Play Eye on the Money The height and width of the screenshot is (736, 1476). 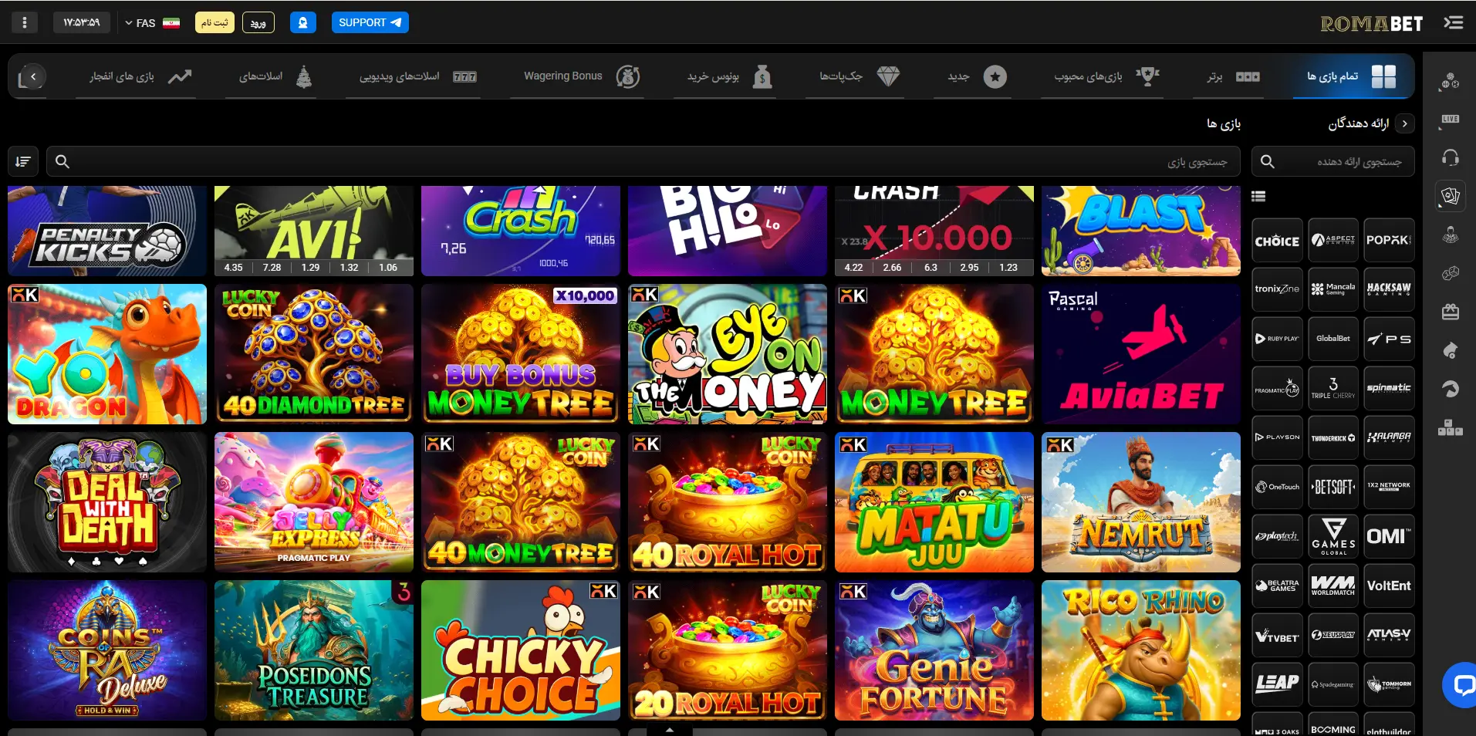728,354
